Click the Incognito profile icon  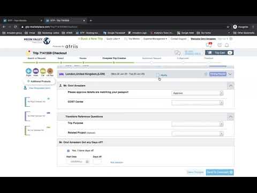(x=235, y=27)
